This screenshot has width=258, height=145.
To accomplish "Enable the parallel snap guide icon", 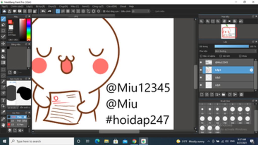I will pos(63,11).
